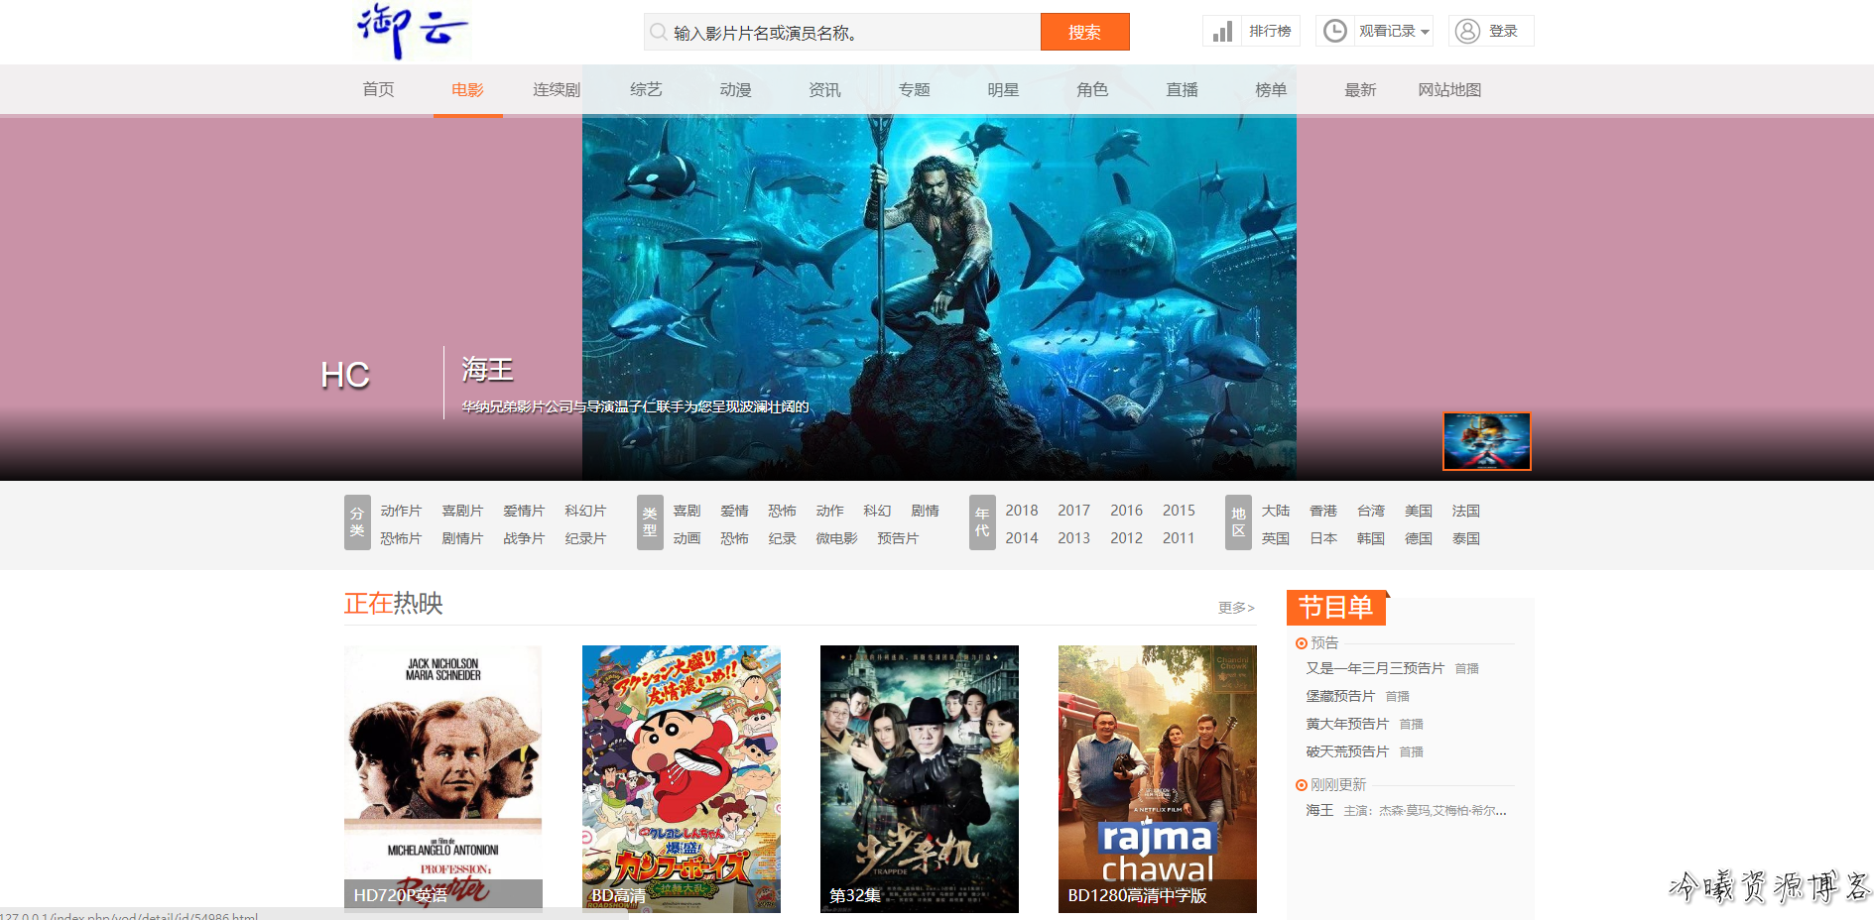Click the 节目单 panel header
This screenshot has height=920, width=1874.
[1336, 607]
